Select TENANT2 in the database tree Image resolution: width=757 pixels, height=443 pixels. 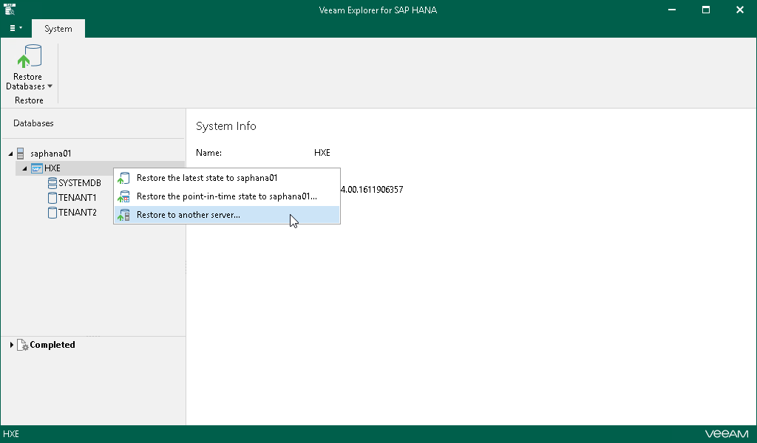click(77, 213)
